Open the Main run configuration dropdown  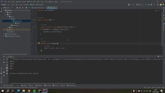(x=140, y=5)
